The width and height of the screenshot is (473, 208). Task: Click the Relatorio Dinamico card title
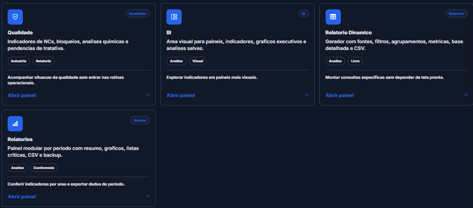click(349, 33)
